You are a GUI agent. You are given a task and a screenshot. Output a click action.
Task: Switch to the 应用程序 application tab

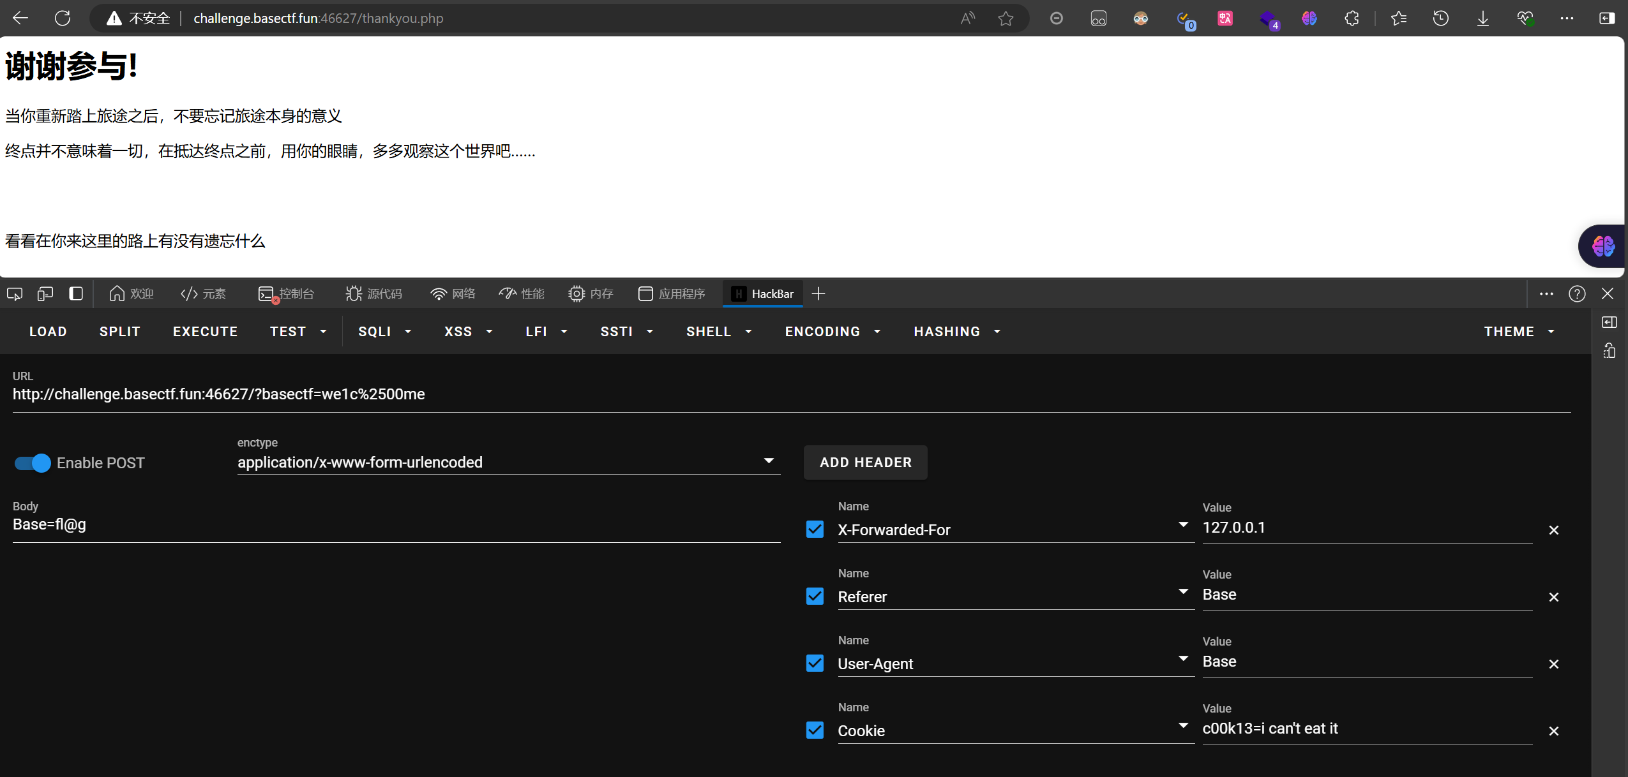(x=672, y=293)
